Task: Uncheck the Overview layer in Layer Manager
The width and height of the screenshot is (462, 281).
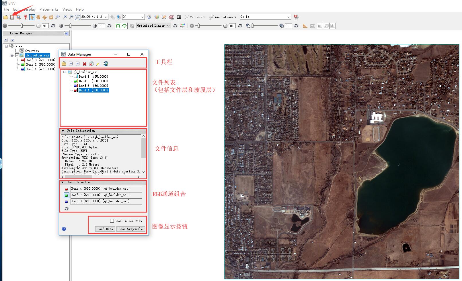Action: coord(17,51)
